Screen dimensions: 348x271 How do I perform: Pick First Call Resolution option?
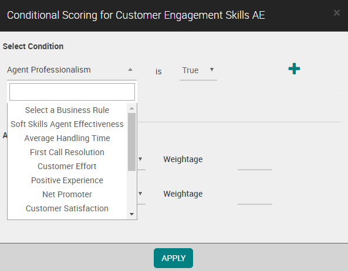[x=67, y=152]
